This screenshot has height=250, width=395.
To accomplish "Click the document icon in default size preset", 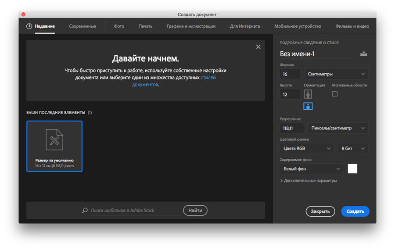I will [x=54, y=139].
